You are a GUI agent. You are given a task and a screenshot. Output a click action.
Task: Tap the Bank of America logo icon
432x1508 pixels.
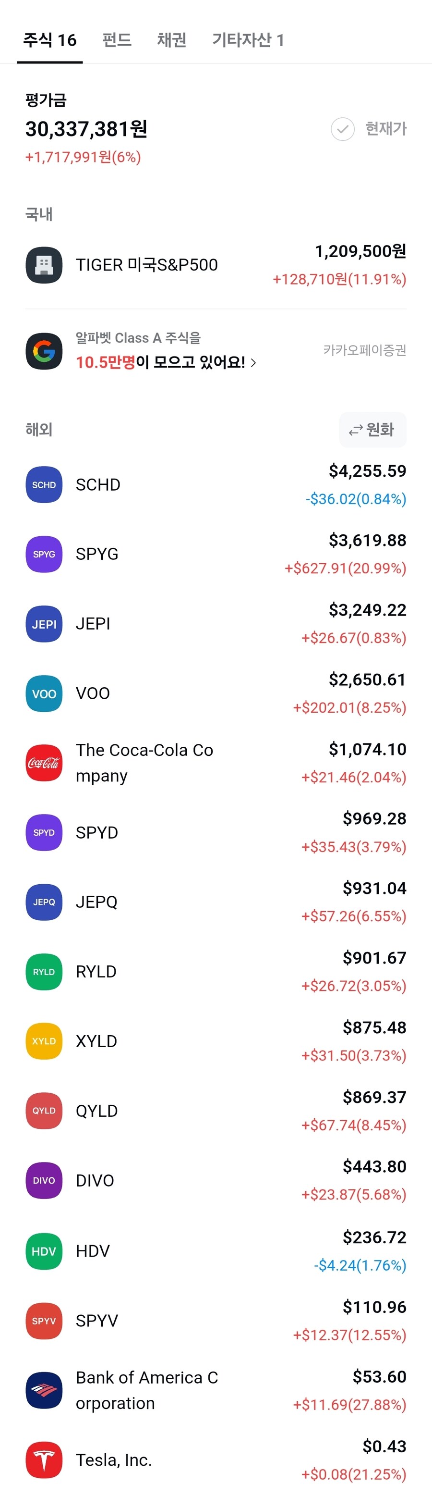point(44,1390)
